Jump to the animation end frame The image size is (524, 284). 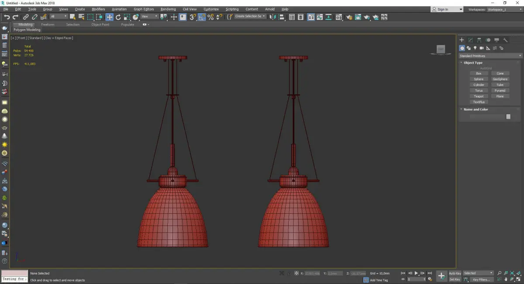click(x=430, y=273)
